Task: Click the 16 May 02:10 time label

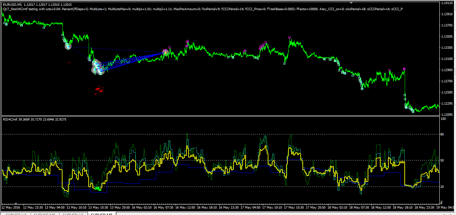Action: click(142, 207)
